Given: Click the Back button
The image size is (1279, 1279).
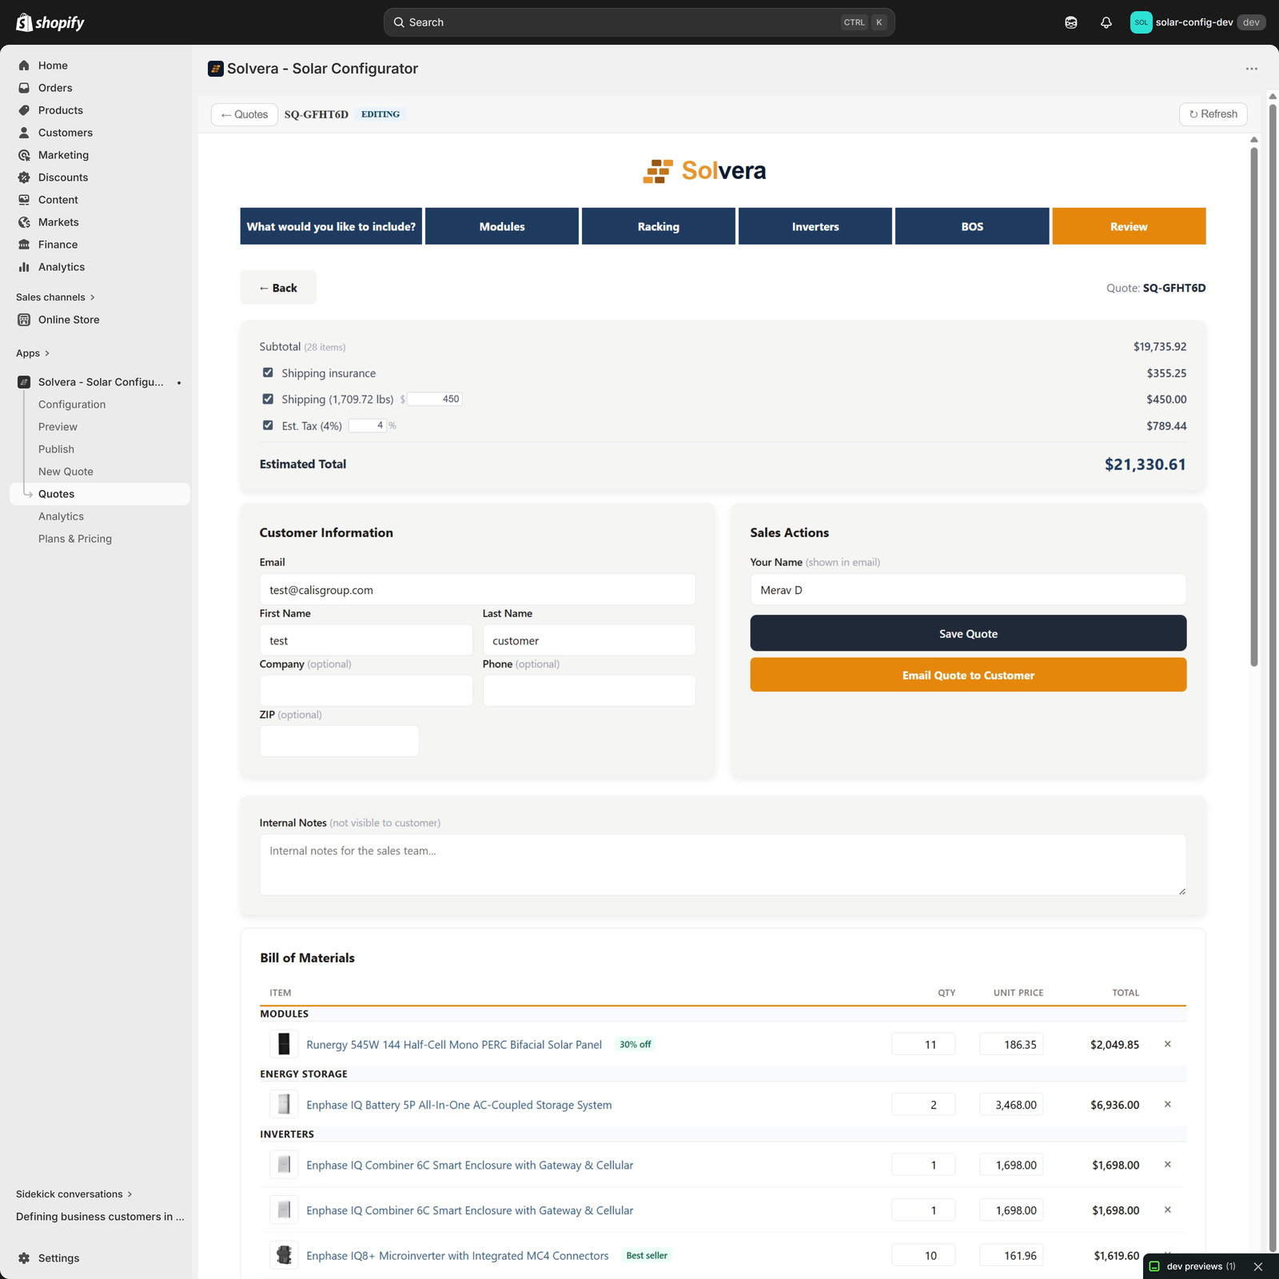Looking at the screenshot, I should pos(278,288).
